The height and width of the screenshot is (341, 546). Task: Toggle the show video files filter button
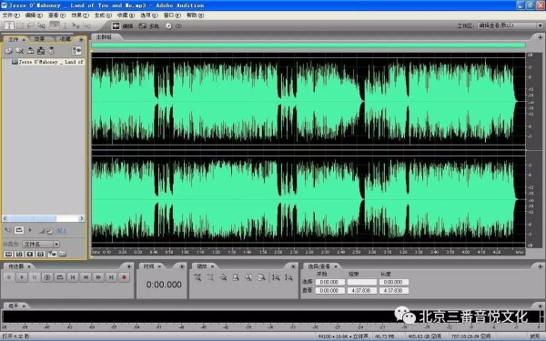point(30,254)
